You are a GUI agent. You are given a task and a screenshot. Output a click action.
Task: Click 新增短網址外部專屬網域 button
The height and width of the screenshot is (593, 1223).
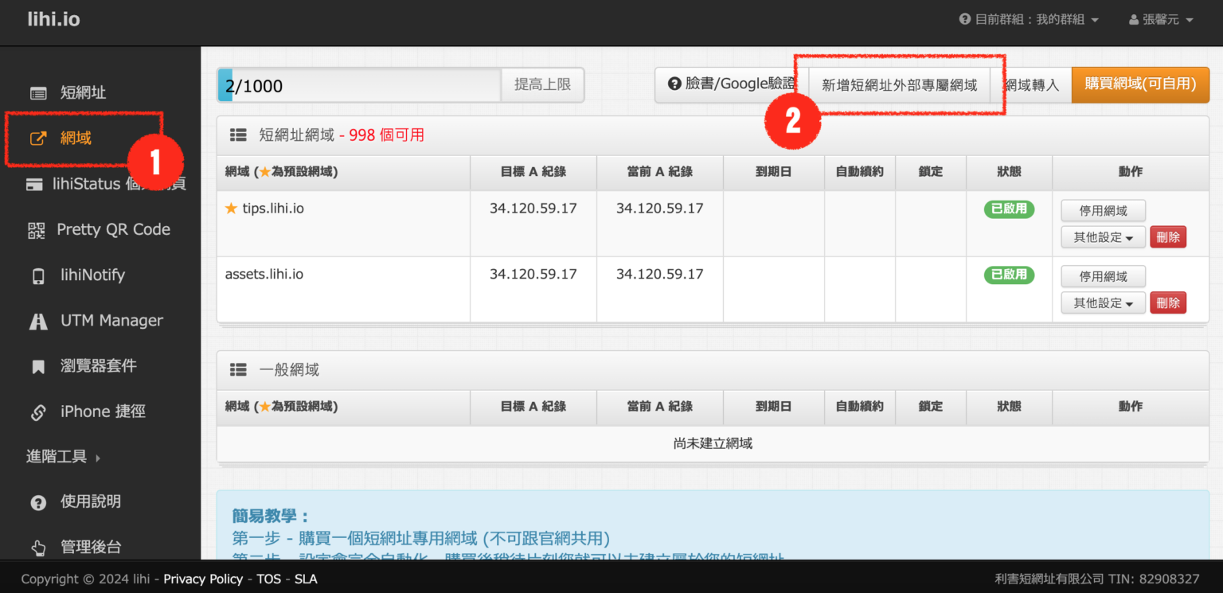899,85
